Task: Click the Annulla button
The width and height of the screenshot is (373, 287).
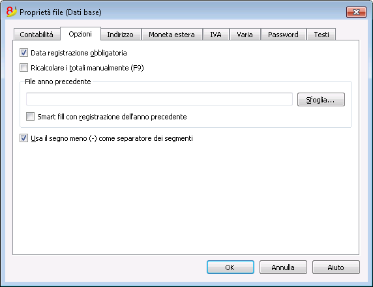Action: point(283,267)
